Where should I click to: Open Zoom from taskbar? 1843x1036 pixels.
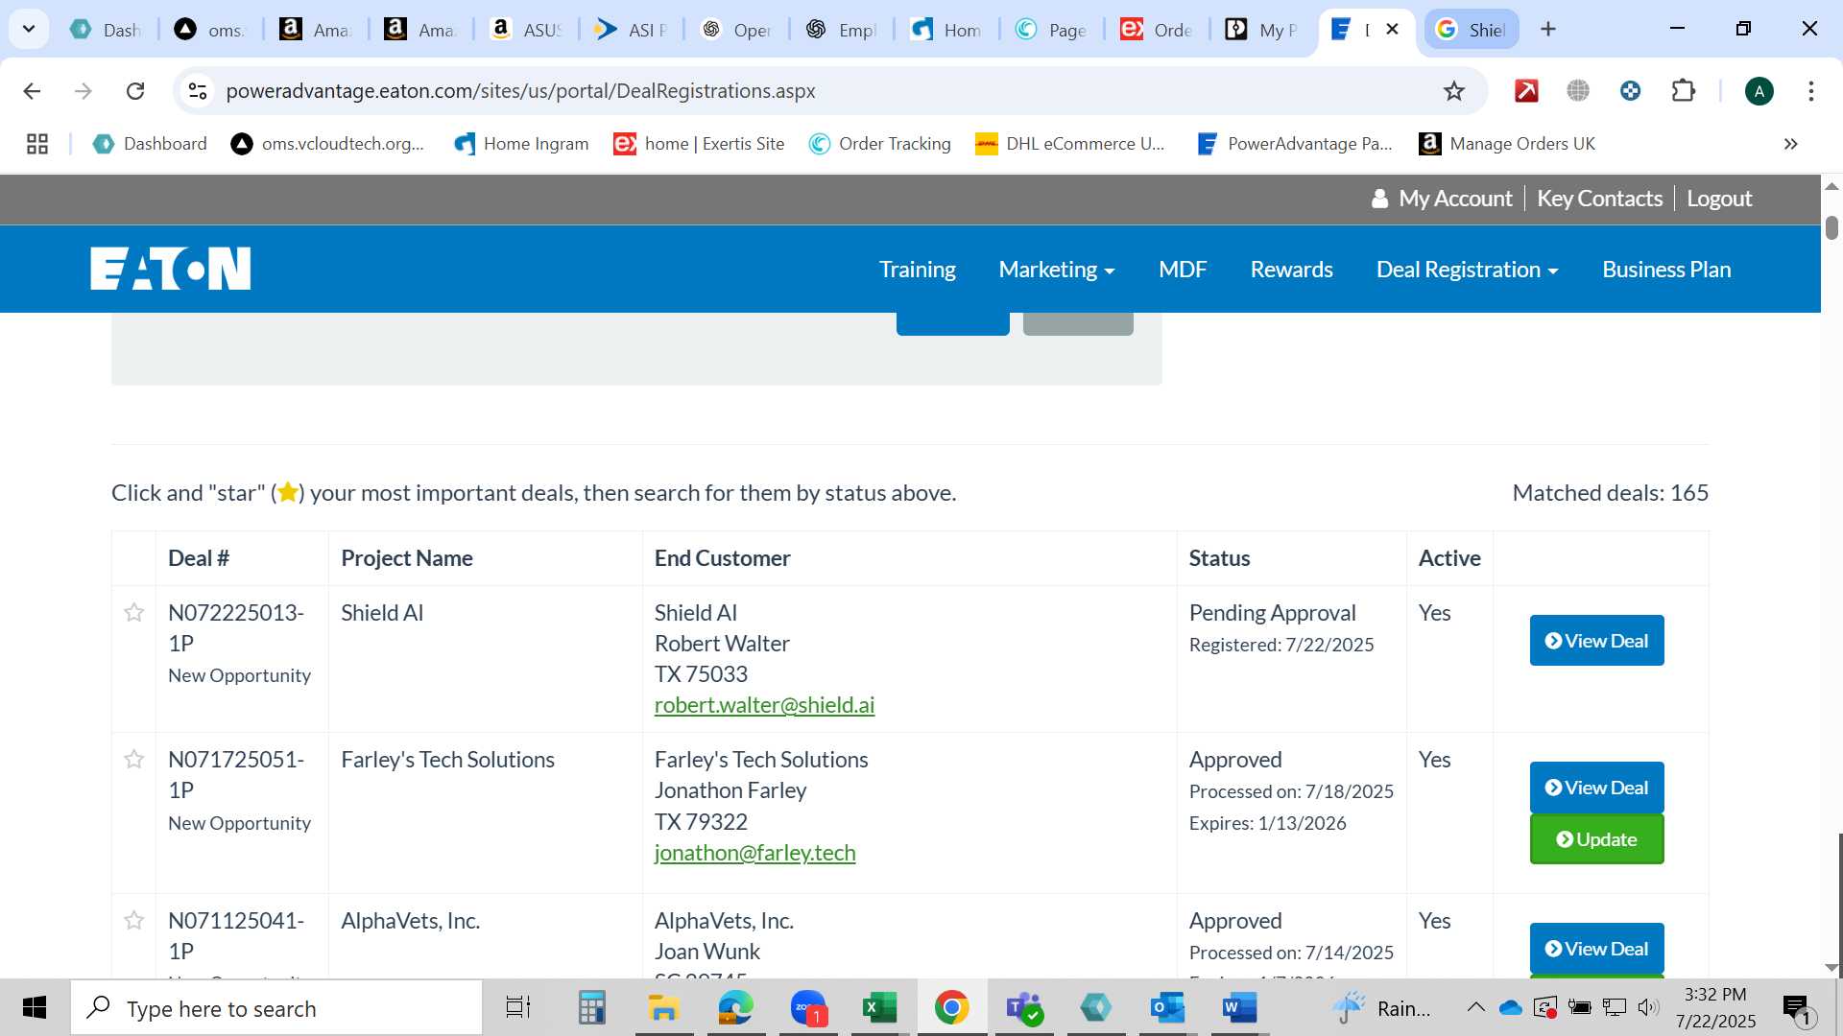coord(808,1008)
